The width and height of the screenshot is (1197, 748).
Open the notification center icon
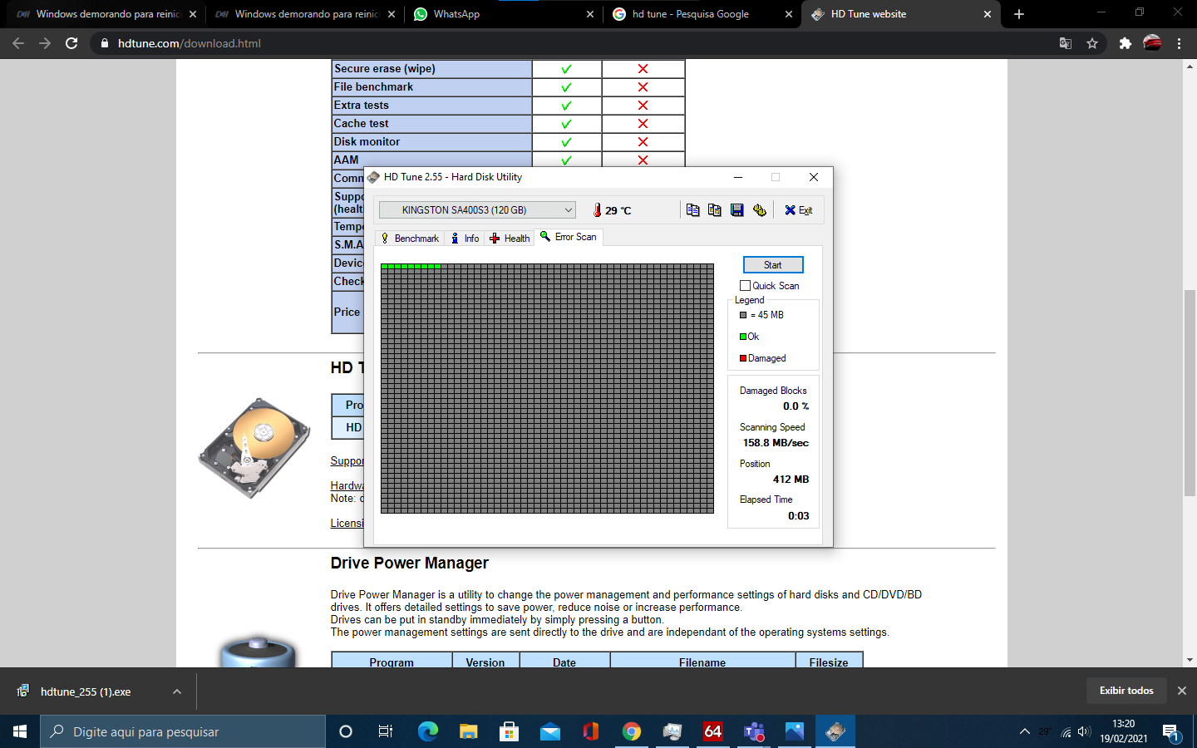(1171, 732)
